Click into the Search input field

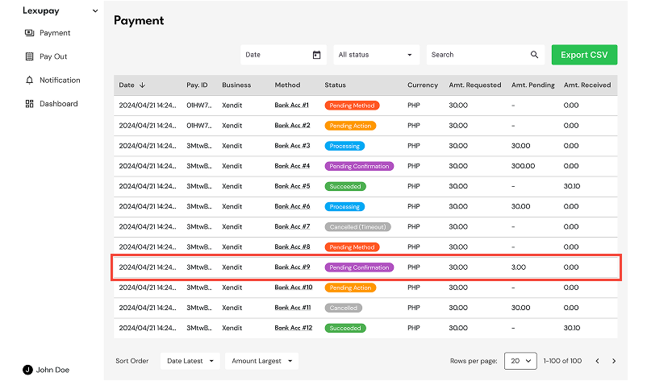coord(478,55)
